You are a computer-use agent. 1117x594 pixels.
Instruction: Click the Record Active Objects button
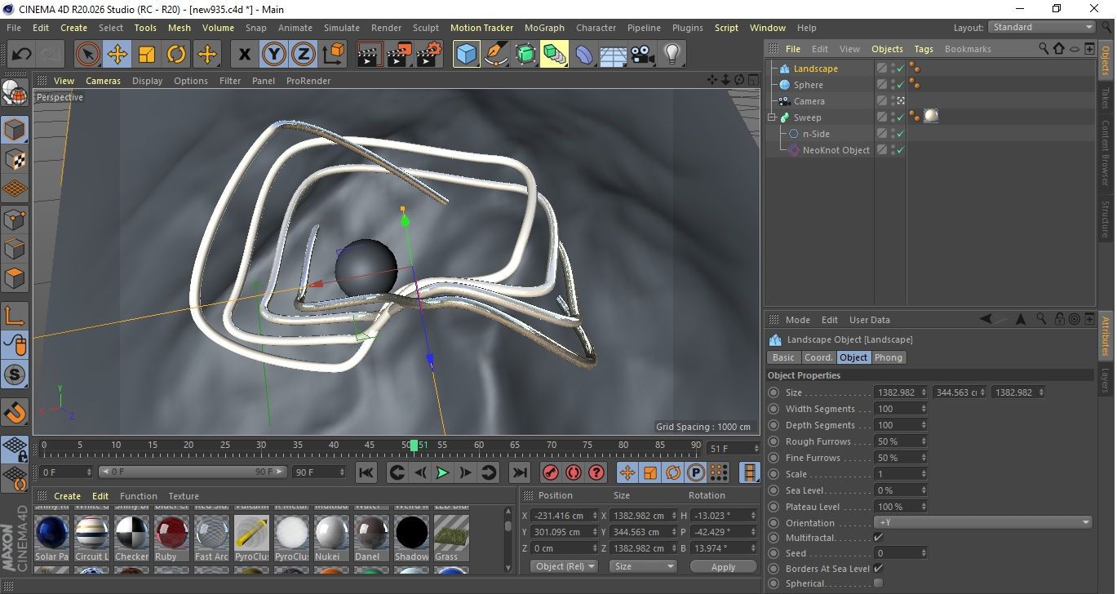click(x=551, y=472)
